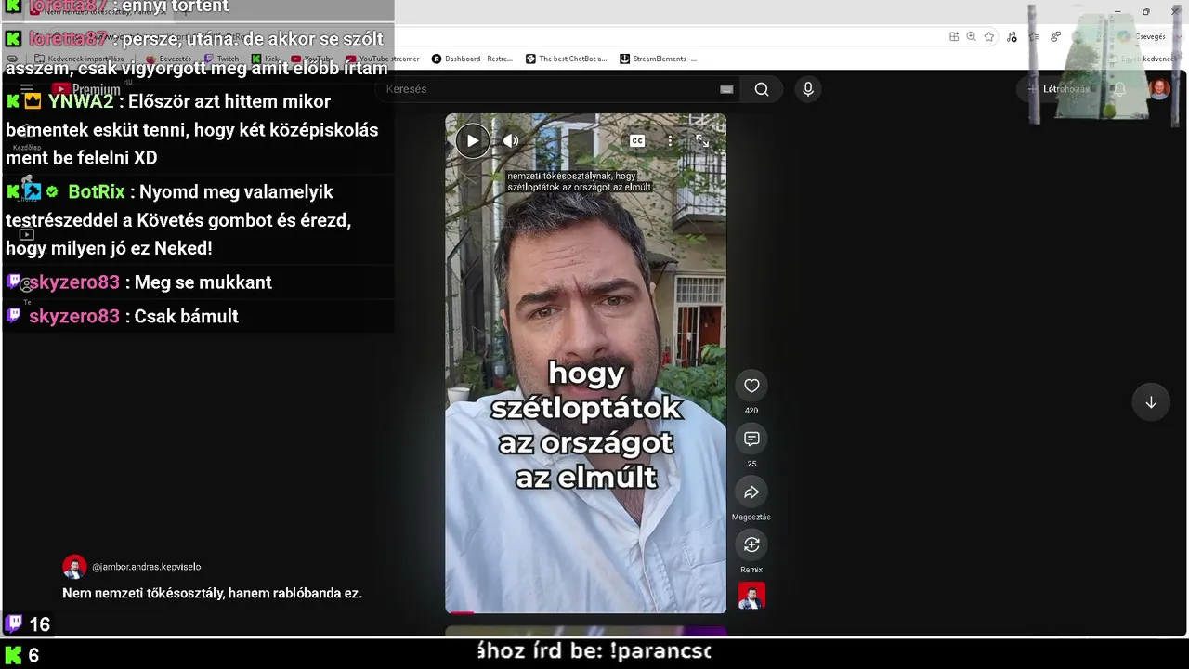Click the BotRix username in chat
The image size is (1189, 669).
coord(97,192)
